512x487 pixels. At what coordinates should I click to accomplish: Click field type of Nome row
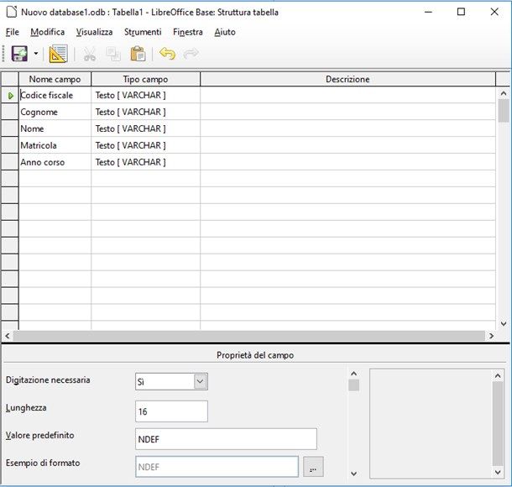146,128
